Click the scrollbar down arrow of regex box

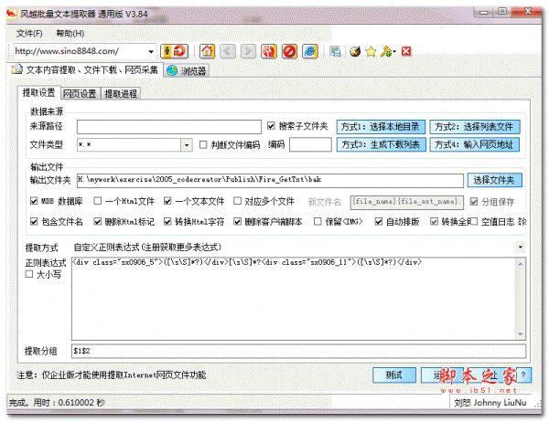click(521, 334)
